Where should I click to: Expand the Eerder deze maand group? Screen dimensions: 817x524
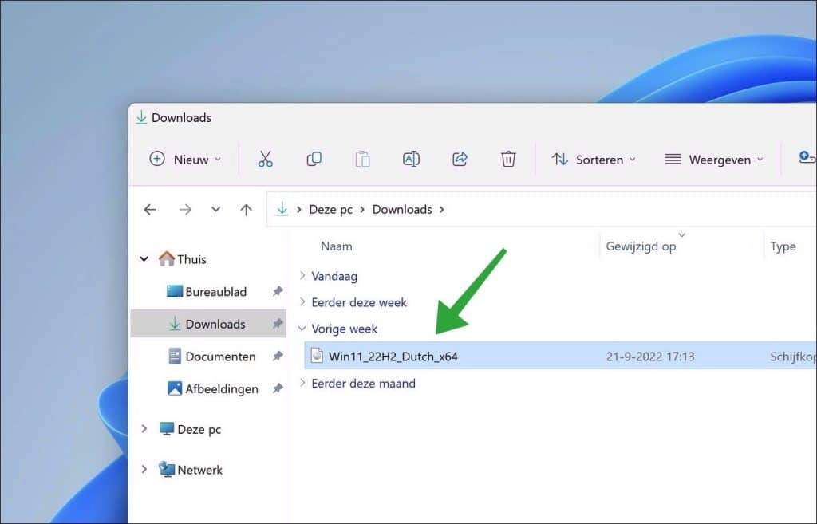coord(302,383)
